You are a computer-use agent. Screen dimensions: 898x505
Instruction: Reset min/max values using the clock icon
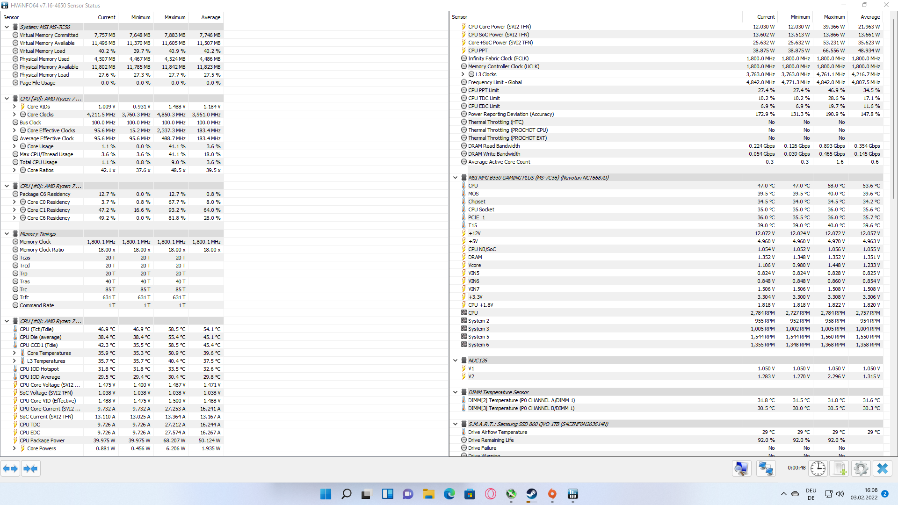coord(818,468)
